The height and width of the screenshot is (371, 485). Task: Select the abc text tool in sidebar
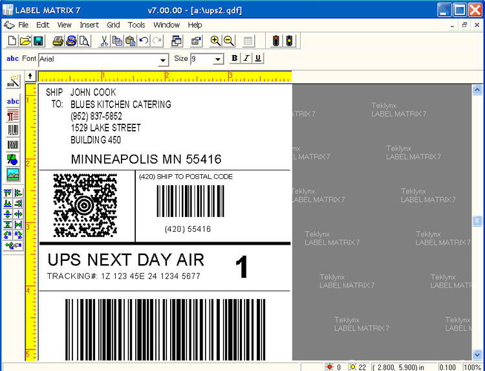13,102
